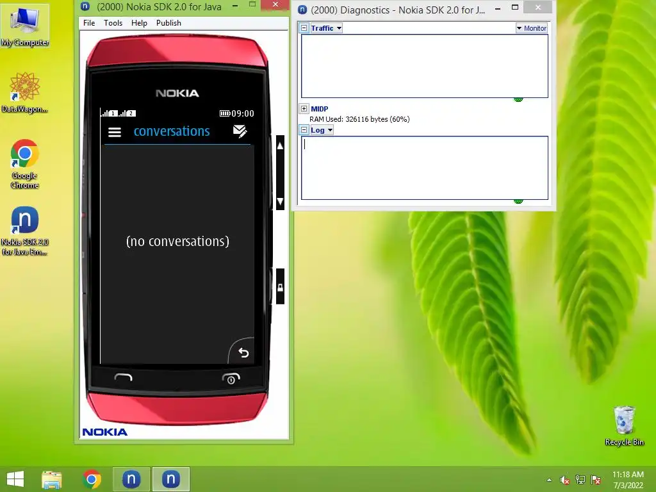Tap the SIM signal strength indicator

[119, 113]
